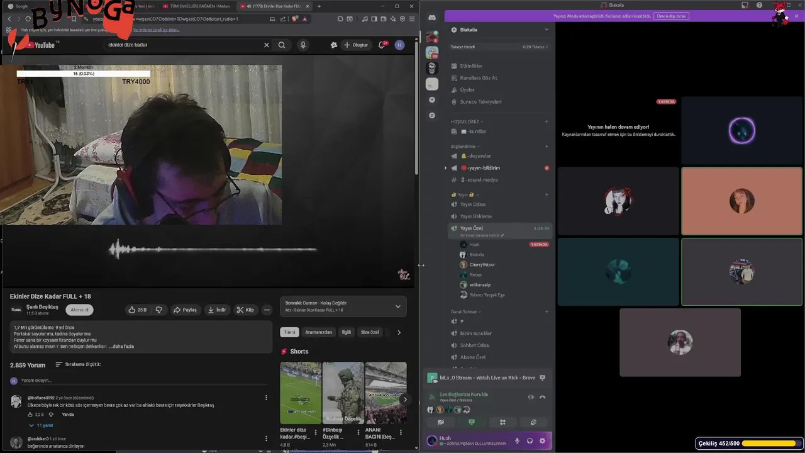The width and height of the screenshot is (805, 453).
Task: Expand the 11 yanıt replies
Action: click(x=41, y=425)
